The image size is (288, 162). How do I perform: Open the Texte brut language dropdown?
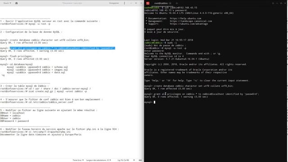(78, 160)
